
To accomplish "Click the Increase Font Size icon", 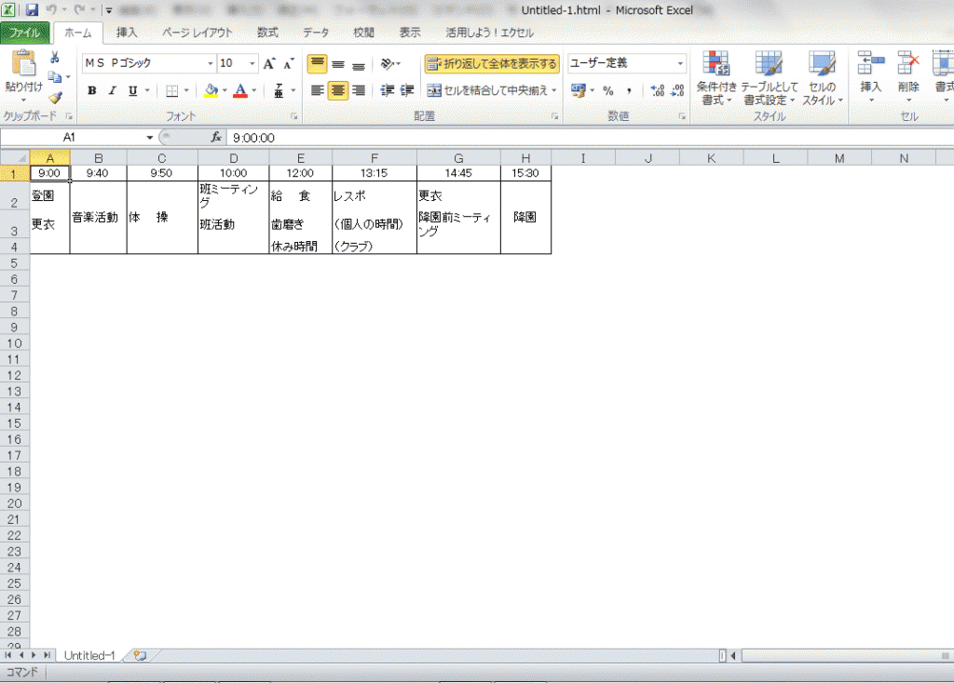I will click(268, 64).
